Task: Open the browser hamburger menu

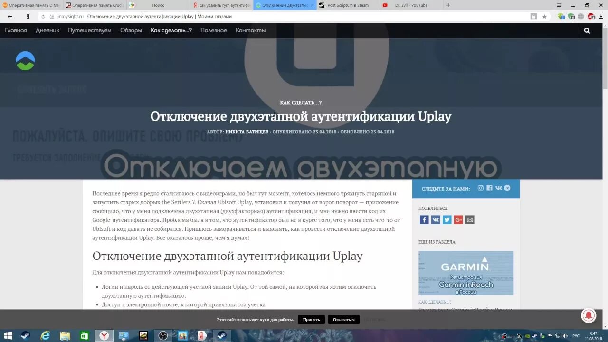Action: (x=560, y=5)
